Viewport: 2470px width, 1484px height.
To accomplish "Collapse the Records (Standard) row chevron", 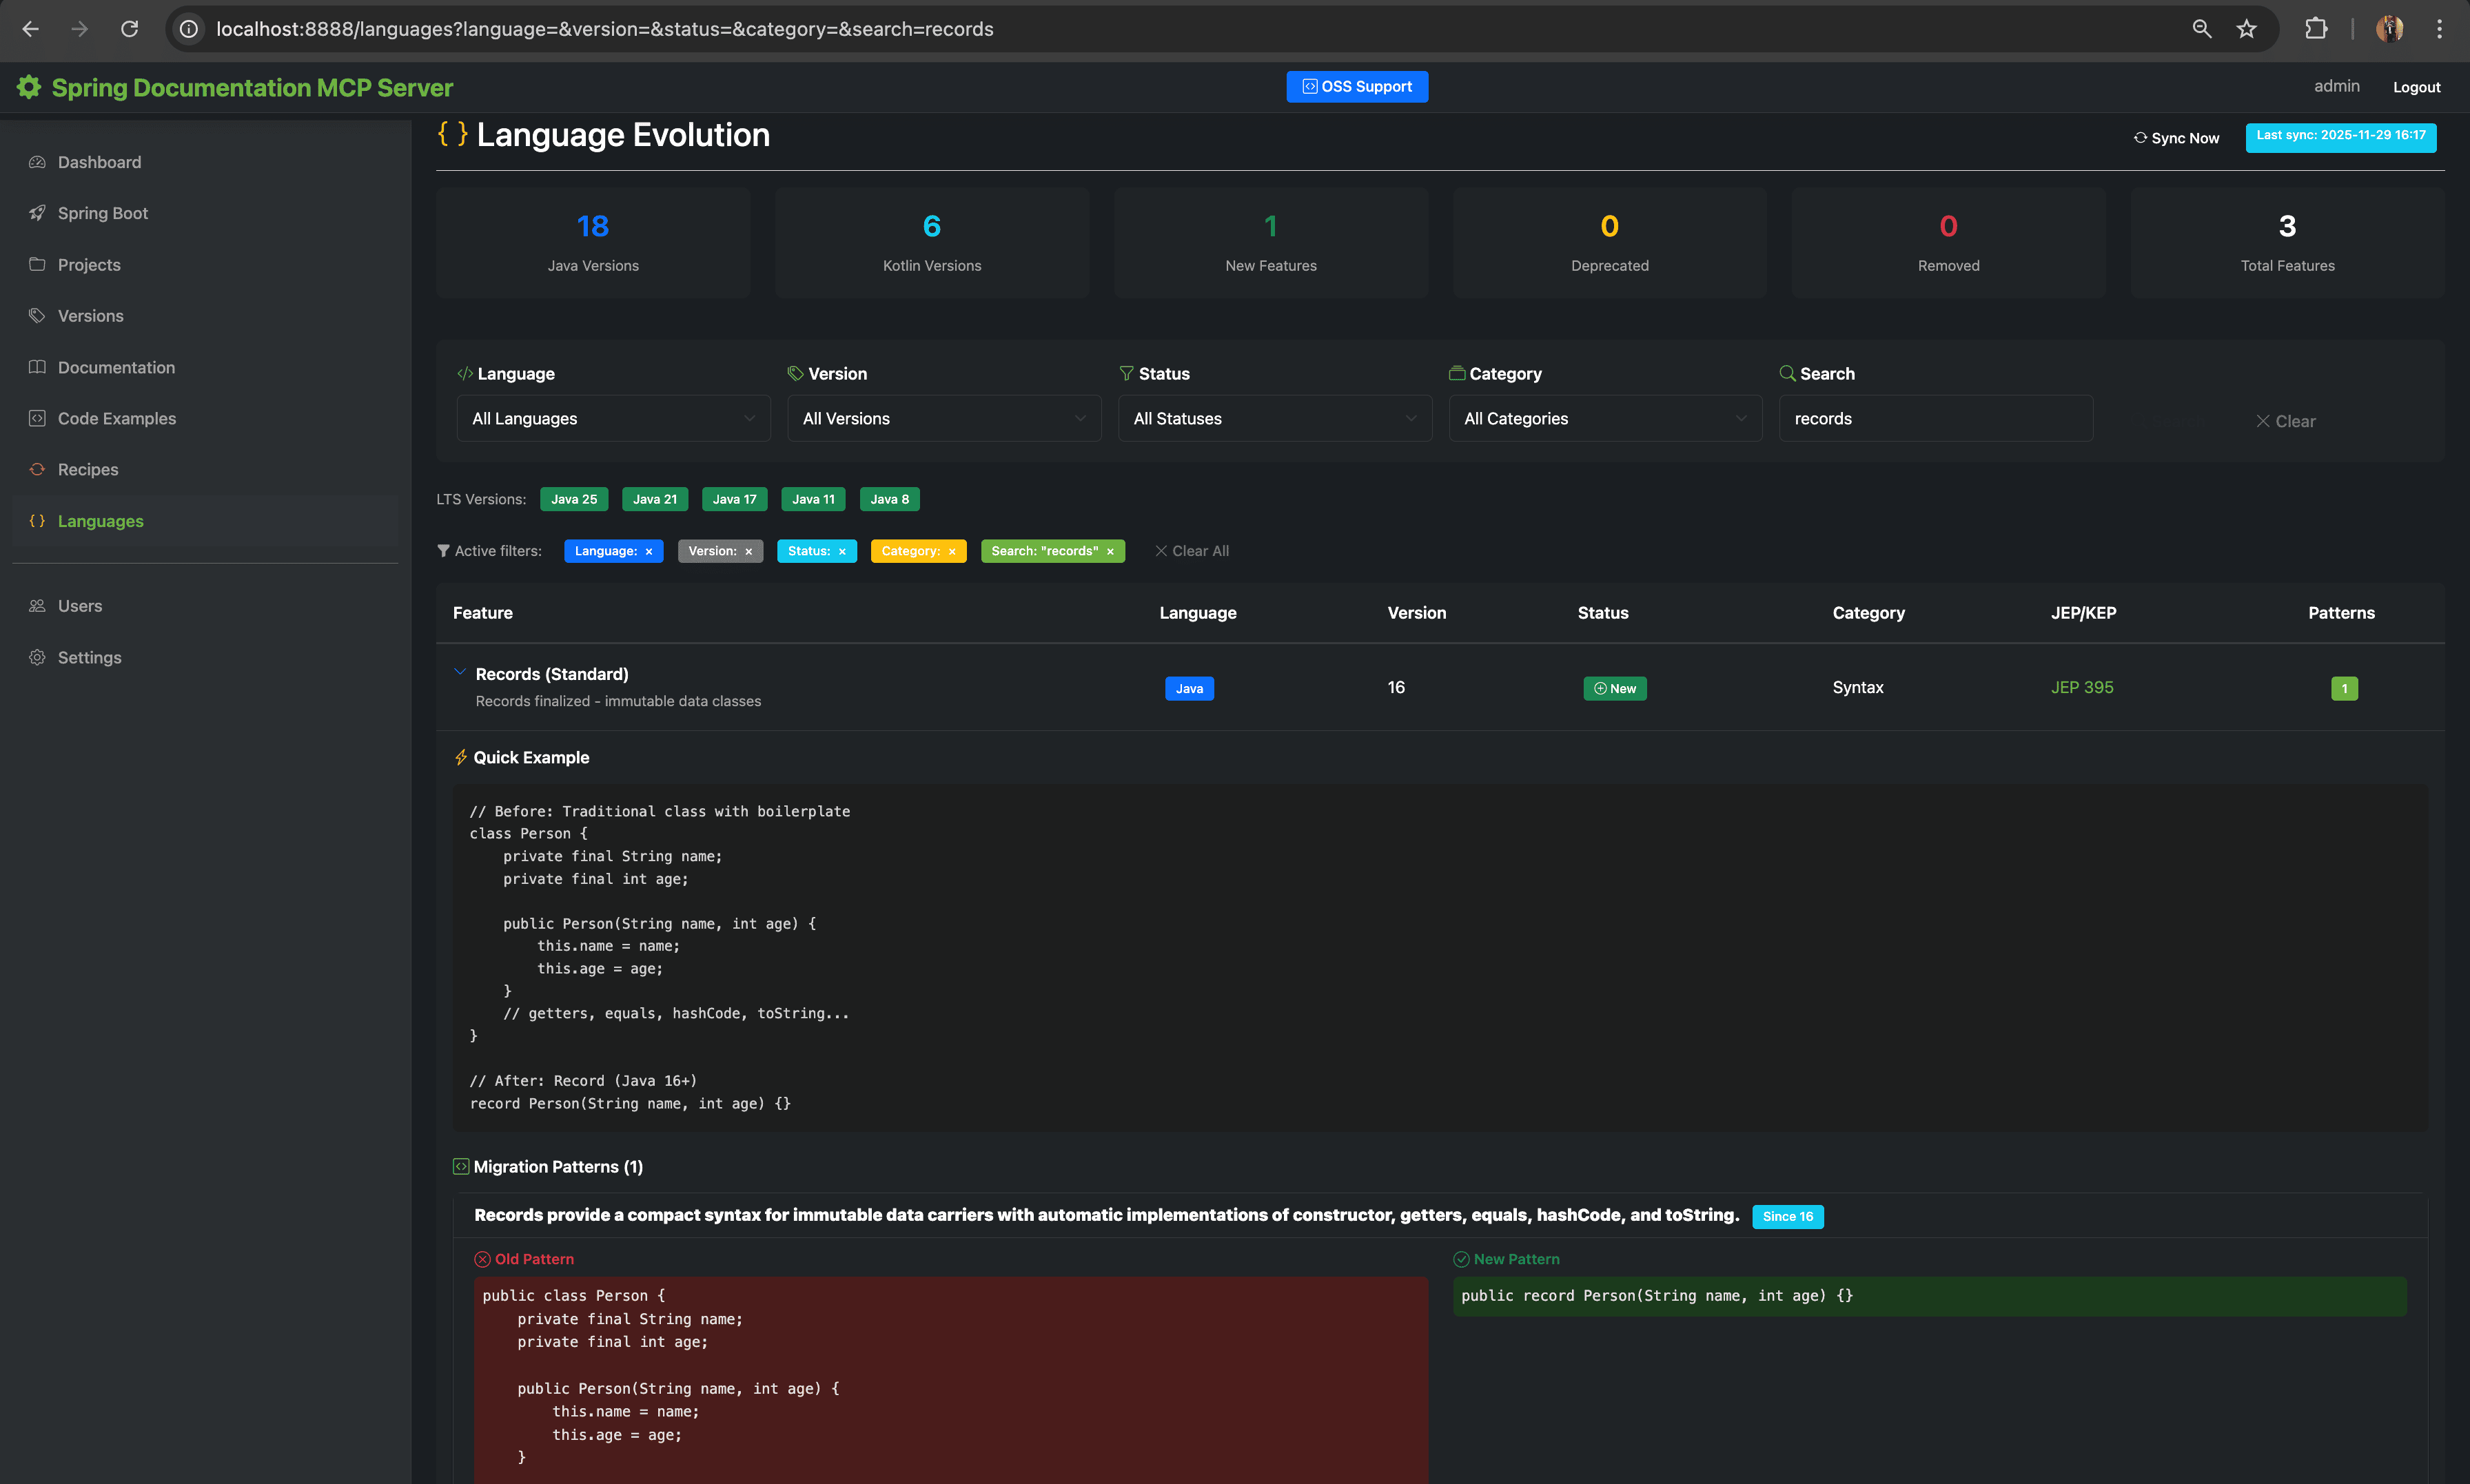I will (459, 672).
